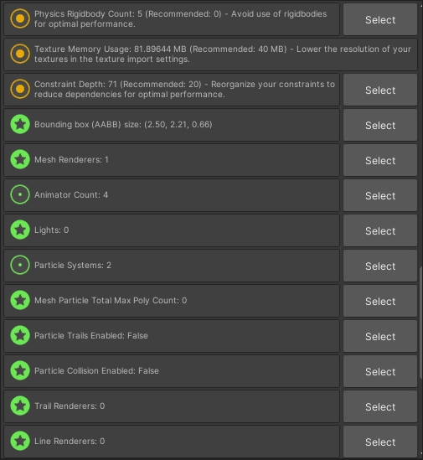423x460 pixels.
Task: Click the orange icon next to Constraint Depth
Action: tap(20, 89)
